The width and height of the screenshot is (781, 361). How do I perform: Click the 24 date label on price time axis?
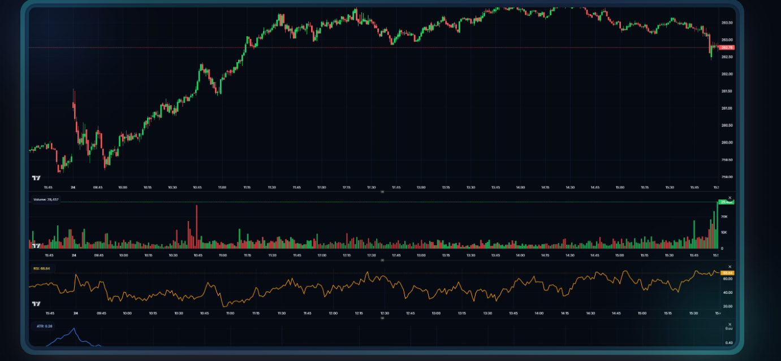73,187
